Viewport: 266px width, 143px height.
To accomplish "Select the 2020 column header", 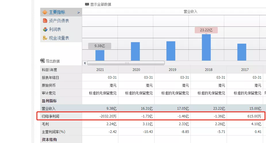I will (x=136, y=70).
